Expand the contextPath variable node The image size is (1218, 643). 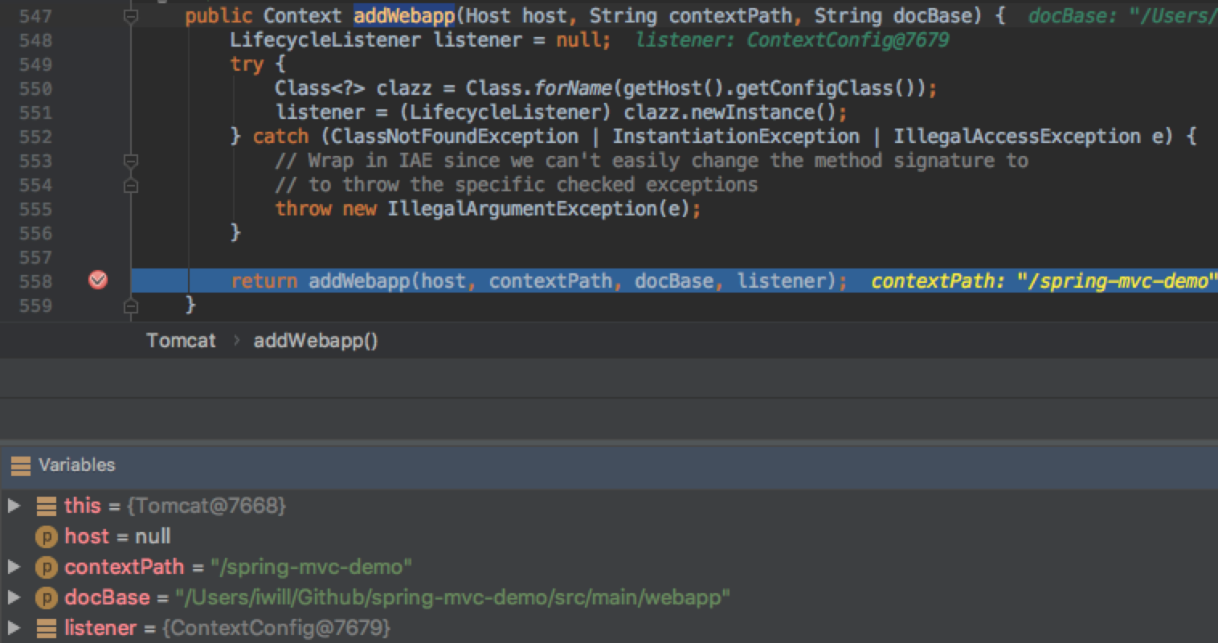[14, 567]
